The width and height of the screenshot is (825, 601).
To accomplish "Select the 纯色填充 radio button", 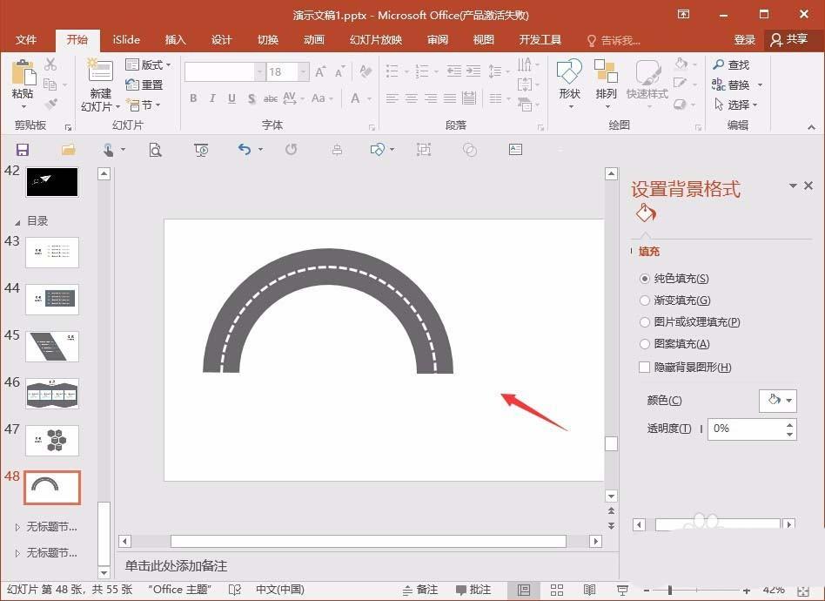I will (643, 278).
